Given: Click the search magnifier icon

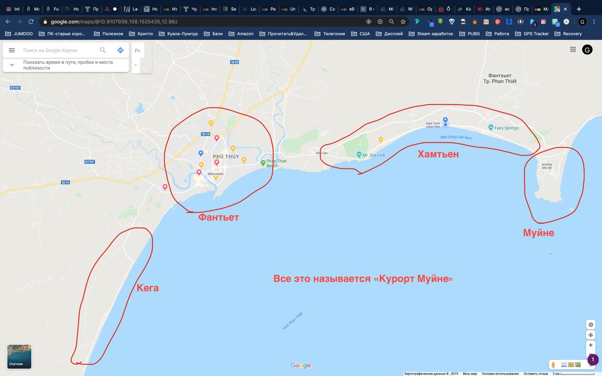Looking at the screenshot, I should tap(103, 50).
